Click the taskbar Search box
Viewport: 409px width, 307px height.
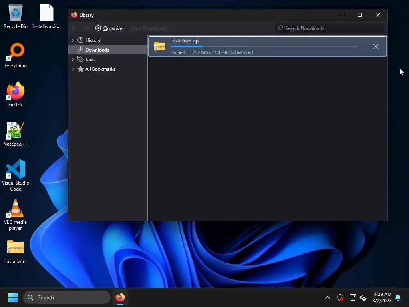pyautogui.click(x=67, y=297)
